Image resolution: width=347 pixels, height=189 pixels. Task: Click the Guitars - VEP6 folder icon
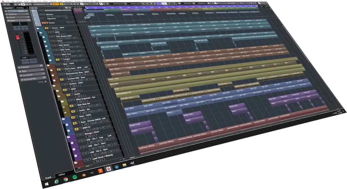click(x=54, y=86)
